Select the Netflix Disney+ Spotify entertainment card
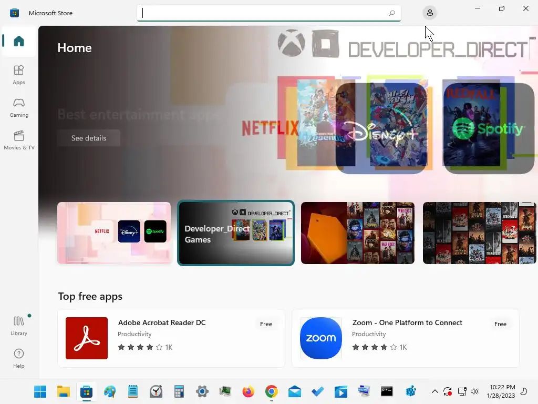 pos(114,233)
